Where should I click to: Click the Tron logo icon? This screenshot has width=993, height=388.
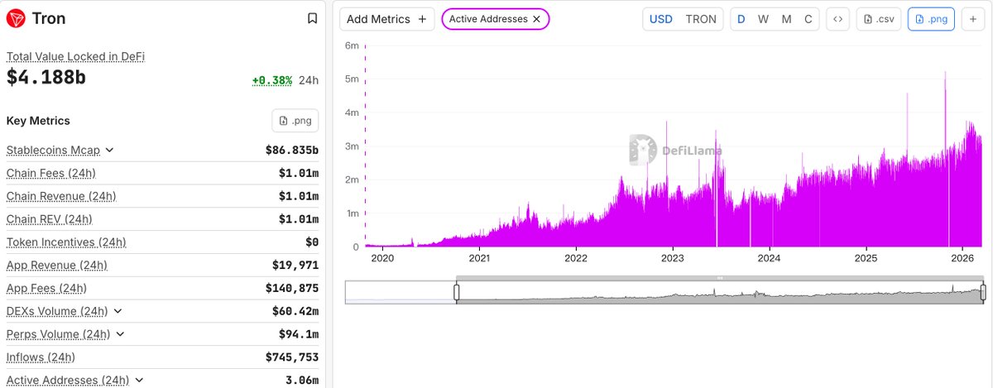pos(16,18)
